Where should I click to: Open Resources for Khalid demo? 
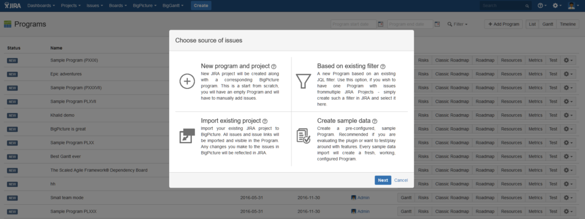(511, 115)
